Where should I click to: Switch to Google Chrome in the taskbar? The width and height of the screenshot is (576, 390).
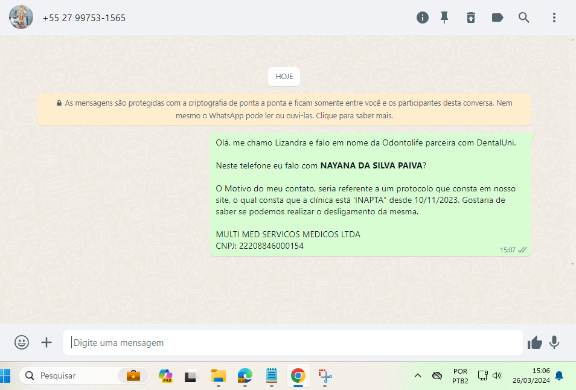[x=298, y=376]
